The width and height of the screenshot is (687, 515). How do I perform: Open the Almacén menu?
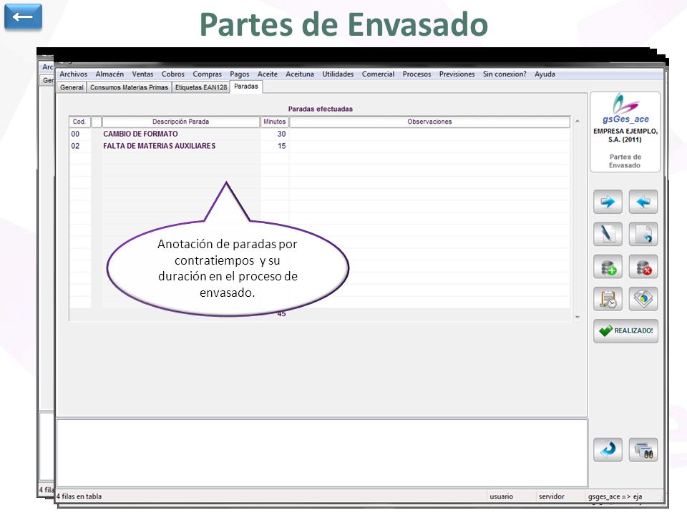coord(109,74)
